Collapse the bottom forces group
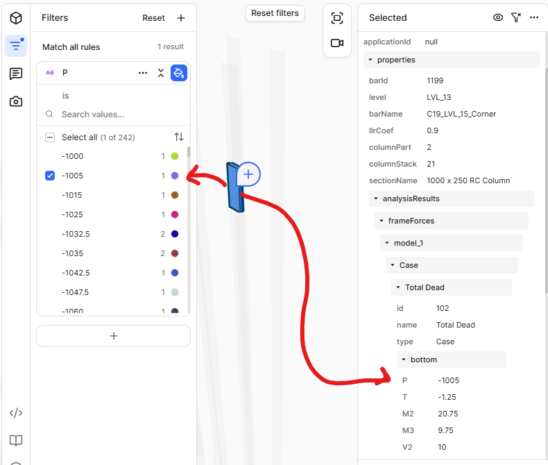Screen dimensions: 548x465 (x=404, y=360)
